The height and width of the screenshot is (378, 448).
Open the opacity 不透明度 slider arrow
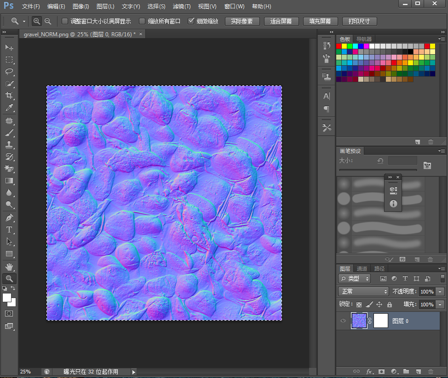[x=440, y=292]
